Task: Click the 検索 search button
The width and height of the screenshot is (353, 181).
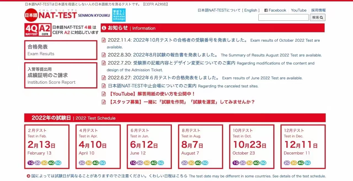Action: [318, 17]
